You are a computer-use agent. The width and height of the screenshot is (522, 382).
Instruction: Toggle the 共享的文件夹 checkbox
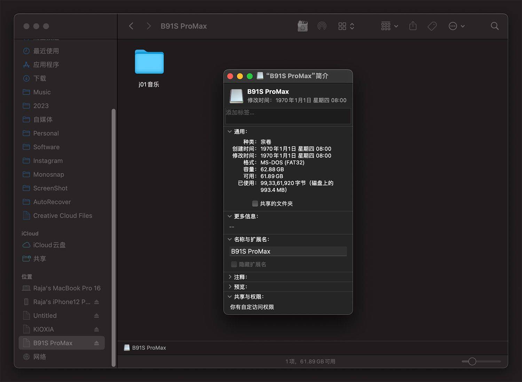[255, 204]
